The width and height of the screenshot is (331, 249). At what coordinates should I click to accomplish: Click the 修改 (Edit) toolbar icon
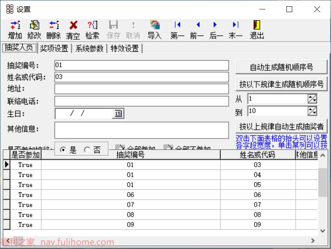[34, 26]
